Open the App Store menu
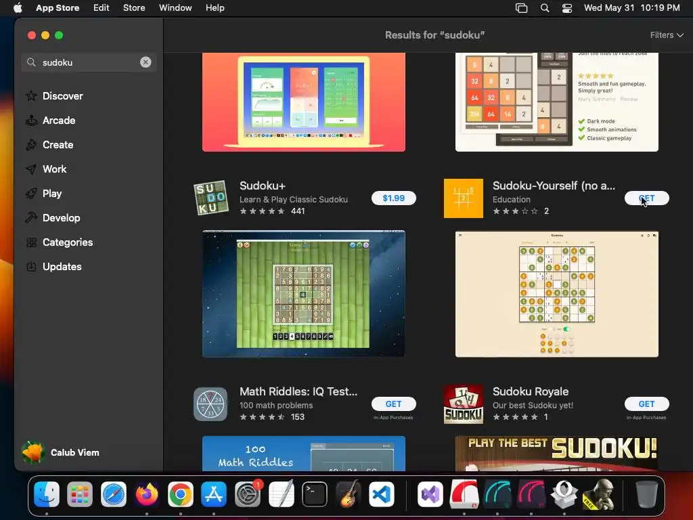 [58, 8]
